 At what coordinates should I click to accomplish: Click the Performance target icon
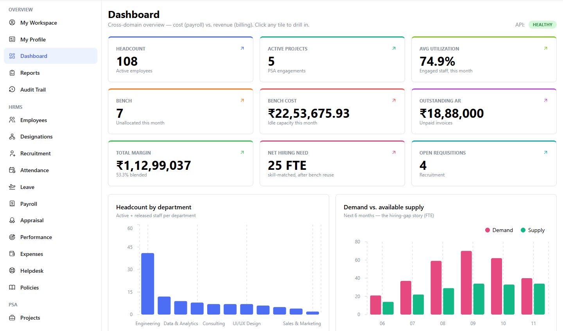click(x=12, y=237)
